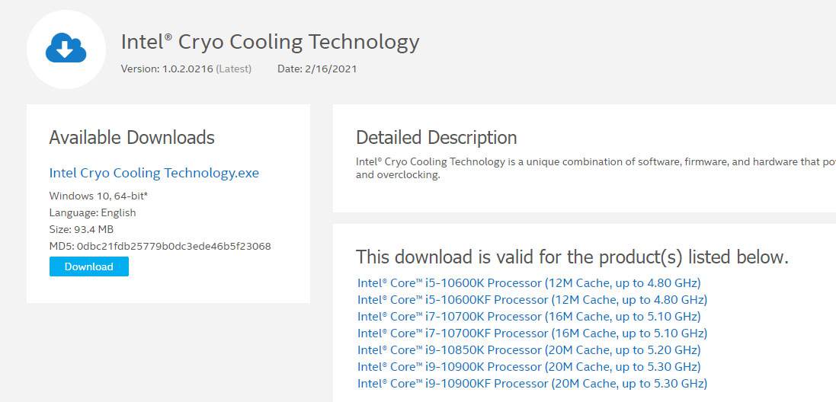Click the MD5 checksum text
The image size is (836, 402).
tap(160, 247)
